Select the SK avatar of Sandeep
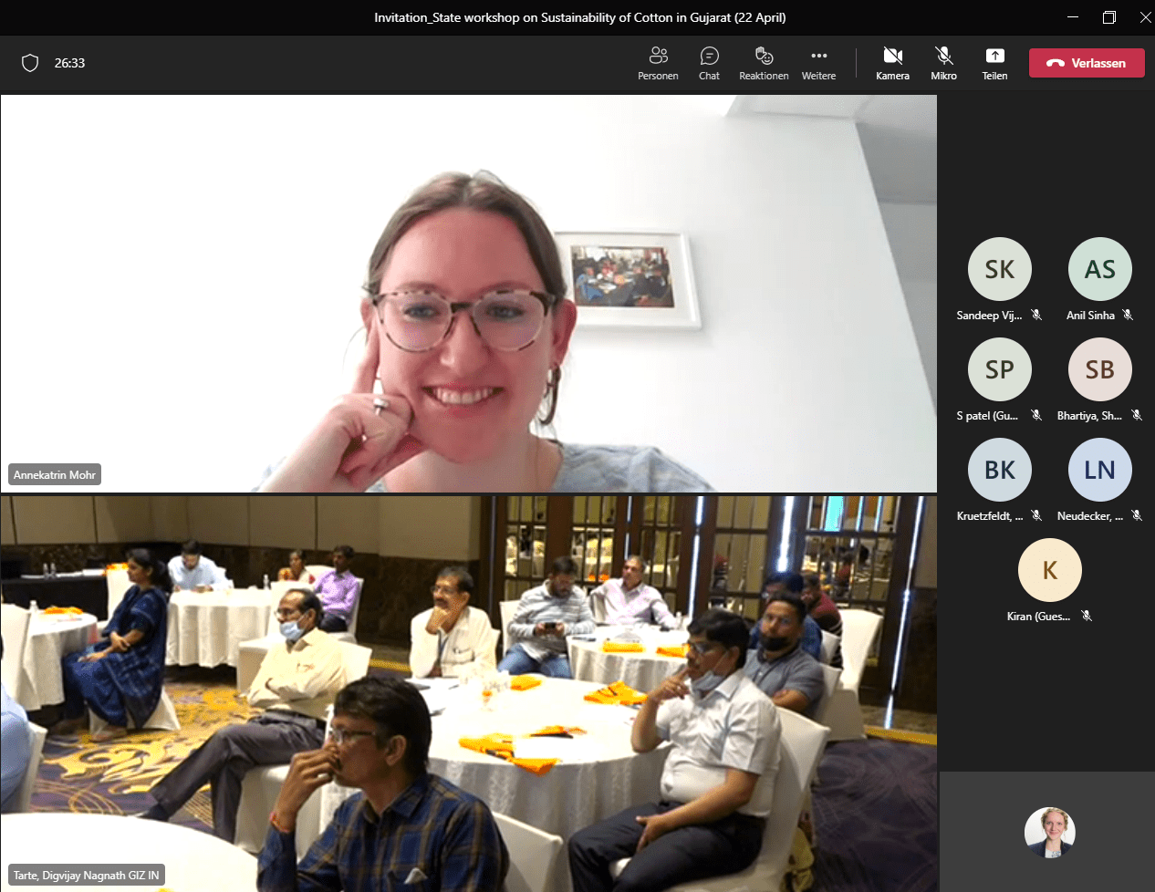The image size is (1155, 892). pos(1000,269)
